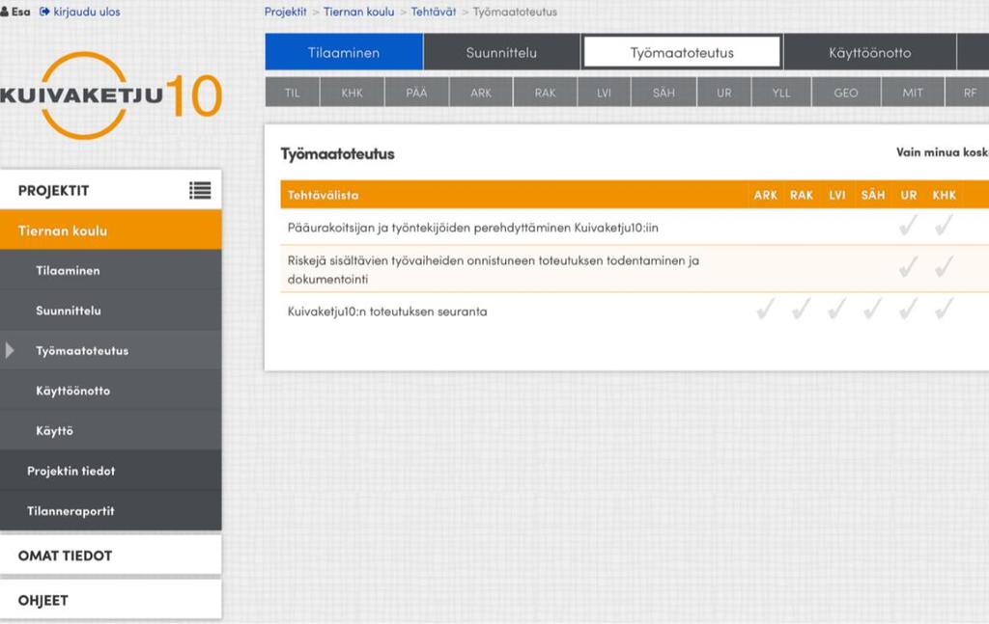Toggle LVI checkmark for toteutuksen seuranta row
The width and height of the screenshot is (989, 624).
pyautogui.click(x=837, y=310)
